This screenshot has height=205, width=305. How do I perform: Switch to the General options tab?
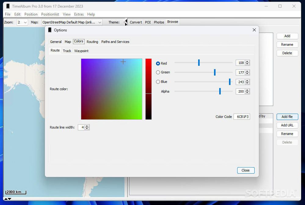click(x=56, y=42)
